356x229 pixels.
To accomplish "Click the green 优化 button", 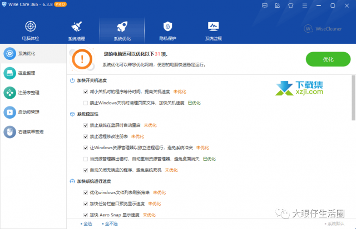I will (328, 59).
